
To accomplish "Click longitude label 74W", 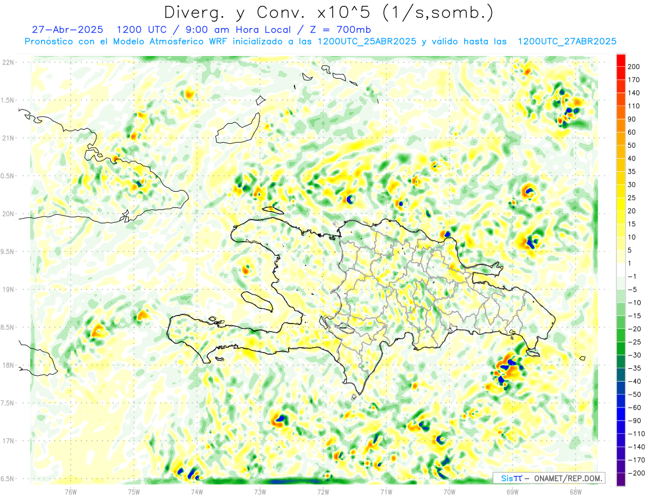I will pyautogui.click(x=197, y=491).
